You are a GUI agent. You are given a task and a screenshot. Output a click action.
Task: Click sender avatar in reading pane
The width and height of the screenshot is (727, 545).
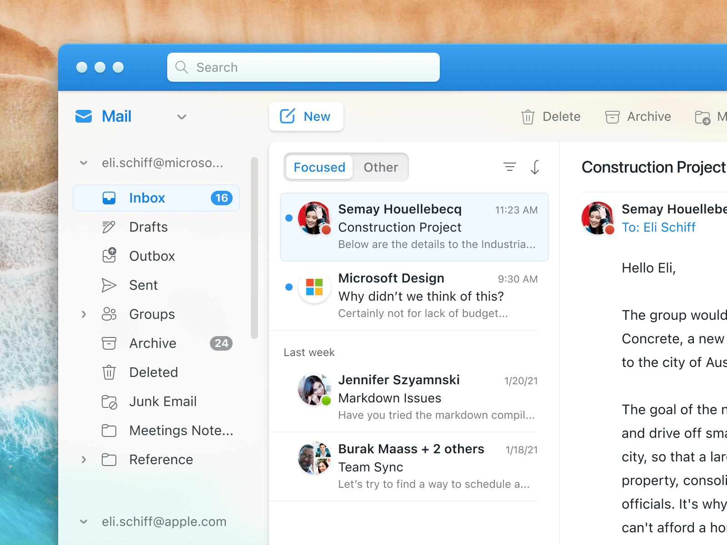598,218
